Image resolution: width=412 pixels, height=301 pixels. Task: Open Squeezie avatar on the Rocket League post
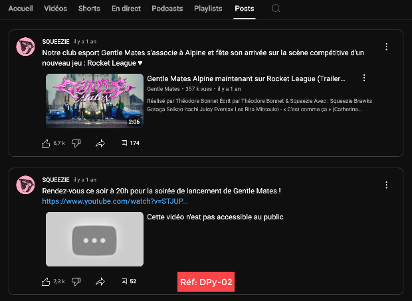pos(25,47)
